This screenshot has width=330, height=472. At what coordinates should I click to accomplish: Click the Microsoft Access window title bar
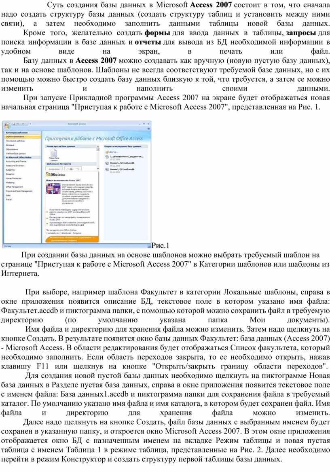[77, 124]
